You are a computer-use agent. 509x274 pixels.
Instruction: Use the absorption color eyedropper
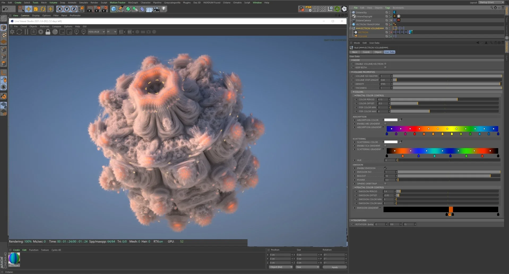pyautogui.click(x=401, y=120)
